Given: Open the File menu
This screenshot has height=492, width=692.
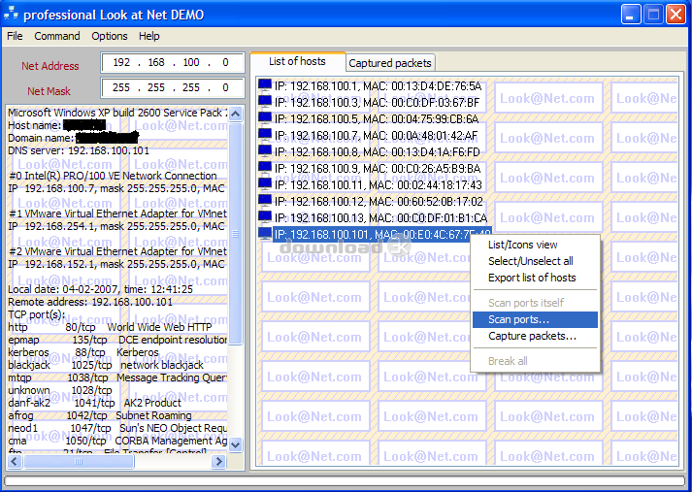Looking at the screenshot, I should coord(15,36).
